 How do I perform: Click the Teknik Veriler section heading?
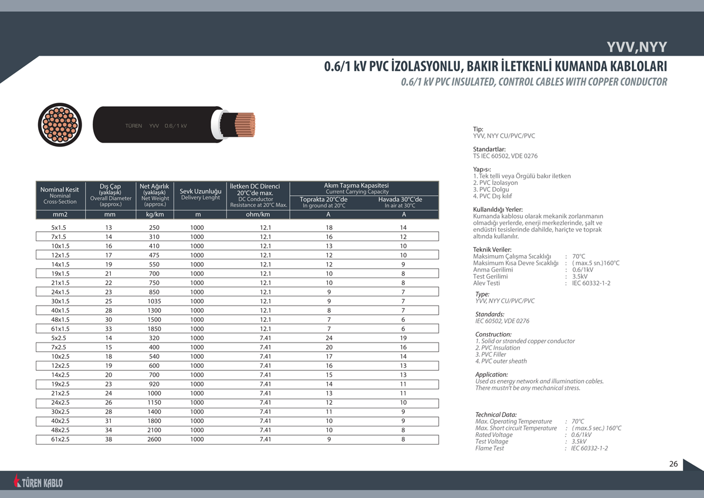(492, 249)
